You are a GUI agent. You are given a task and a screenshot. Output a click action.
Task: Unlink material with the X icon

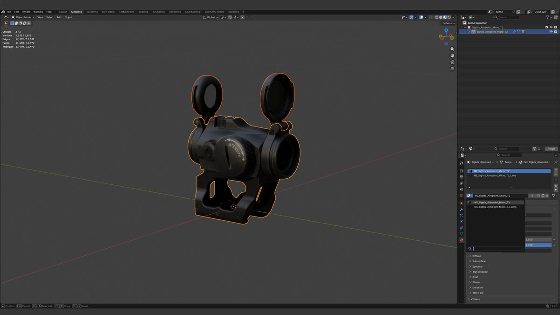[547, 196]
